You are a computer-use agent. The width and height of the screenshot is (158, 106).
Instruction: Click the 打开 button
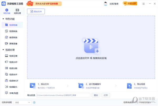(106, 95)
